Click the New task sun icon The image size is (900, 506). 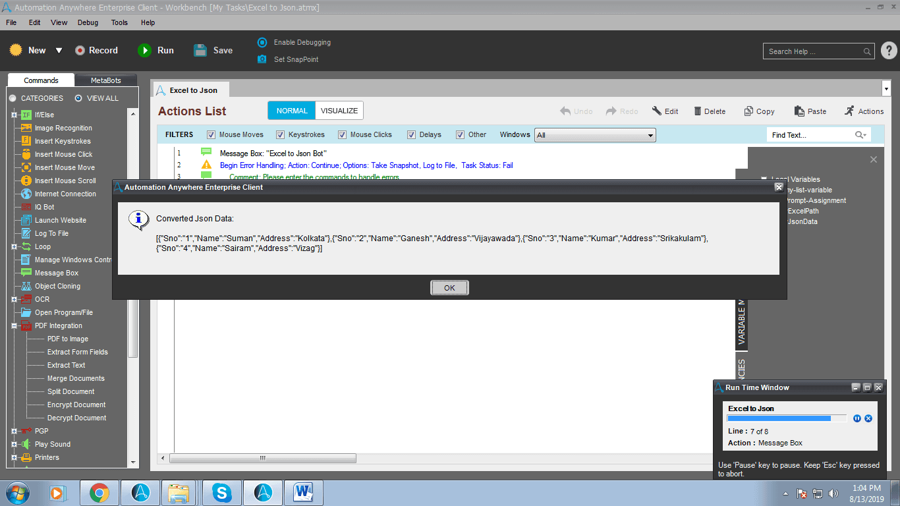click(16, 50)
